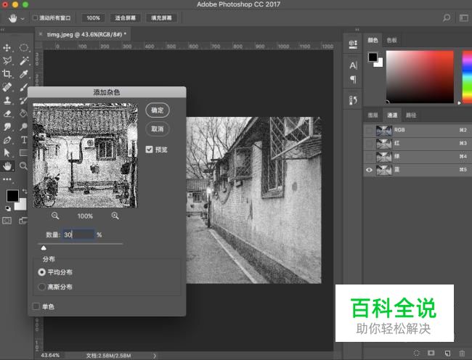Screen dimensions: 472x360
Task: Select the Eyedropper tool
Action: click(24, 74)
